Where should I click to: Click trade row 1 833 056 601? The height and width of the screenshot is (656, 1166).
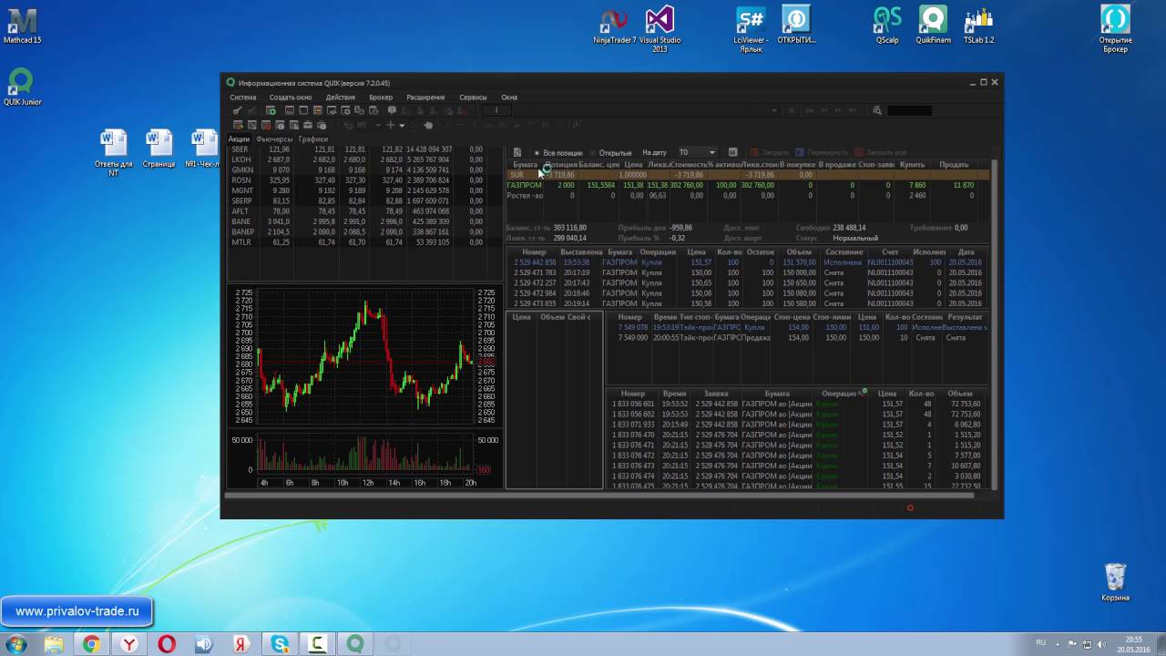797,404
